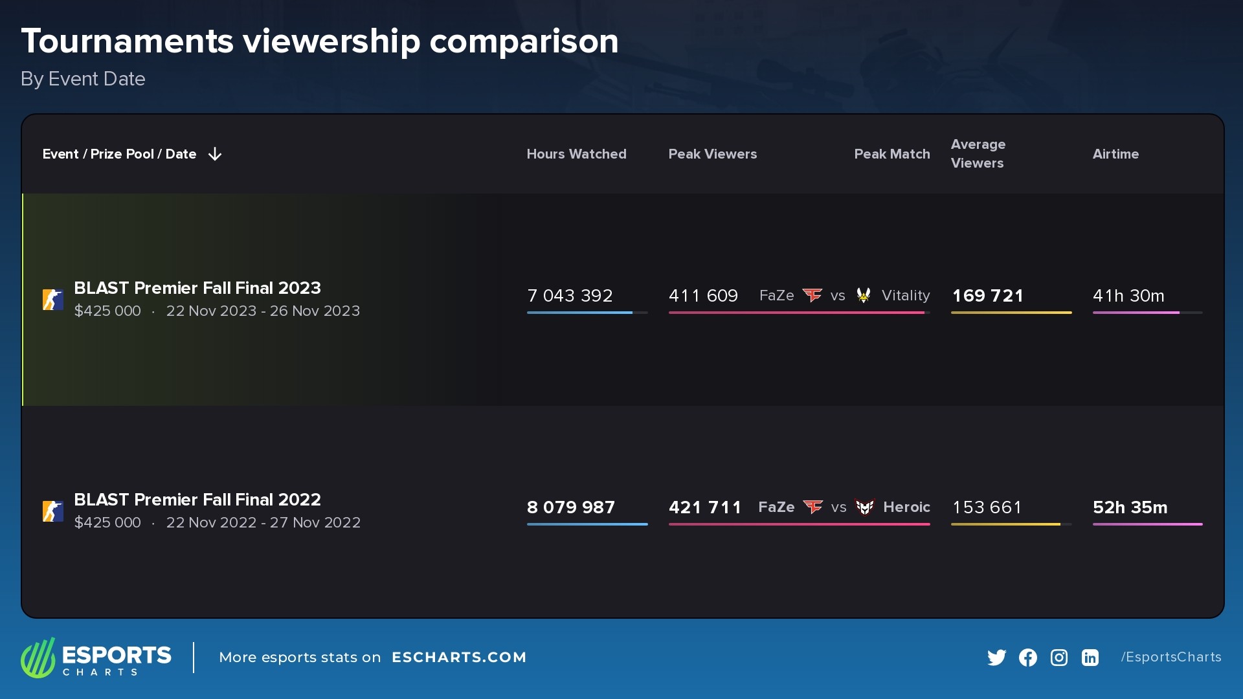Click the 8 079 987 hours watched value
The height and width of the screenshot is (699, 1243).
(571, 507)
